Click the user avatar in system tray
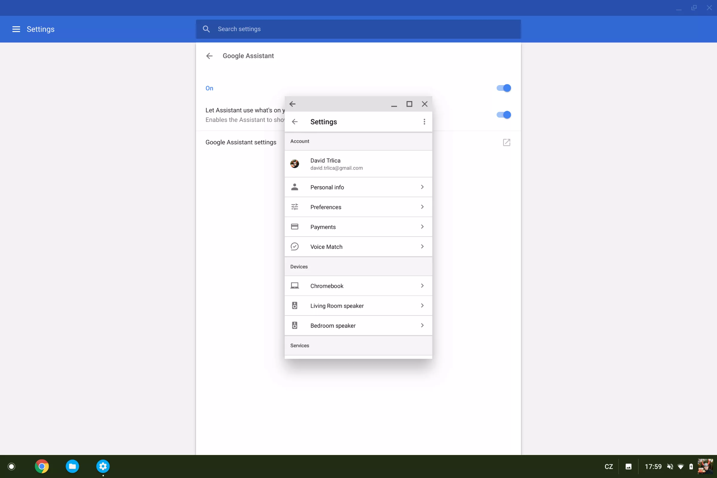 [705, 467]
